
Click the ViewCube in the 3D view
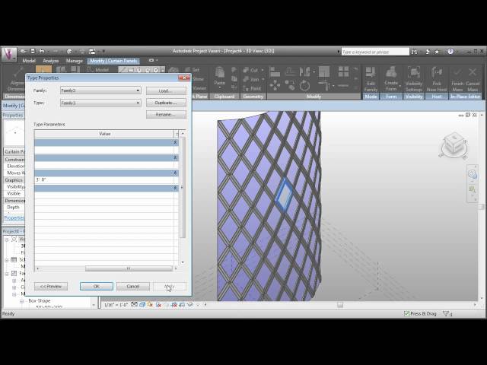coord(454,144)
